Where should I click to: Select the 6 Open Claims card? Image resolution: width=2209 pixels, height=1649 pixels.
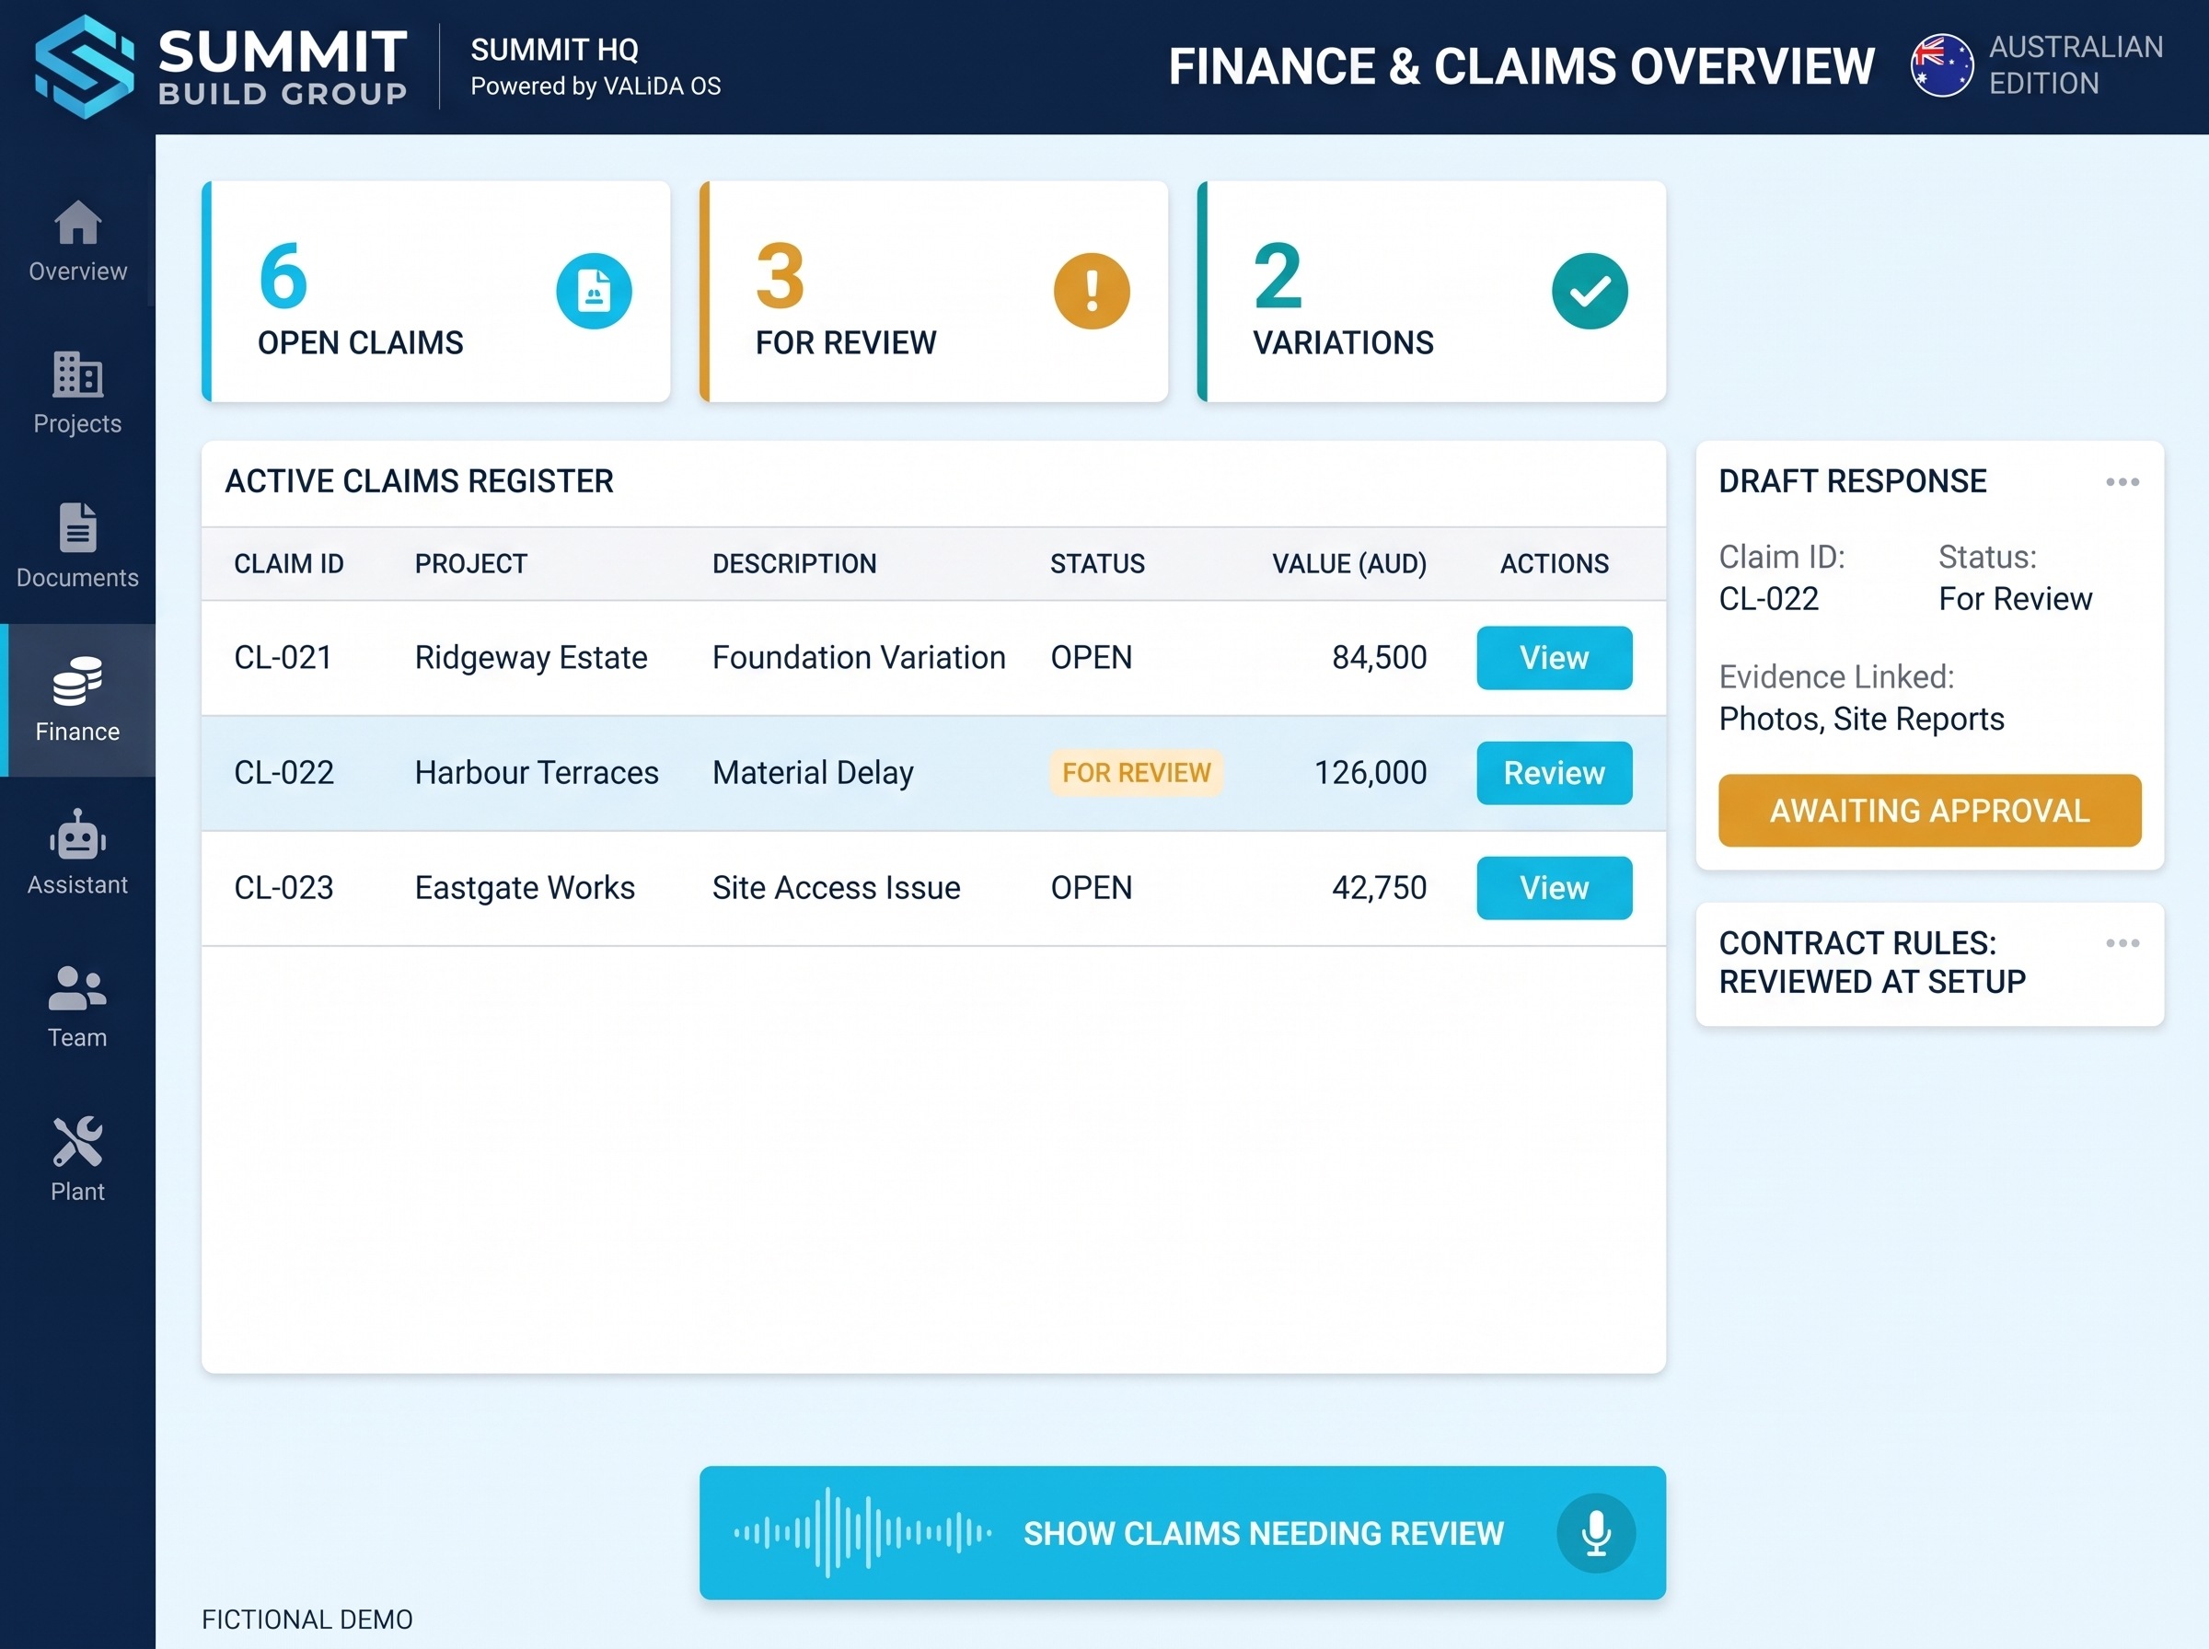point(436,292)
